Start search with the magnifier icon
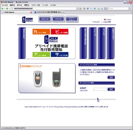 [x=130, y=9]
